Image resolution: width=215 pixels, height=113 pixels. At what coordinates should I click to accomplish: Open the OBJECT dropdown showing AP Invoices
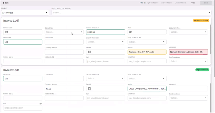(25, 13)
